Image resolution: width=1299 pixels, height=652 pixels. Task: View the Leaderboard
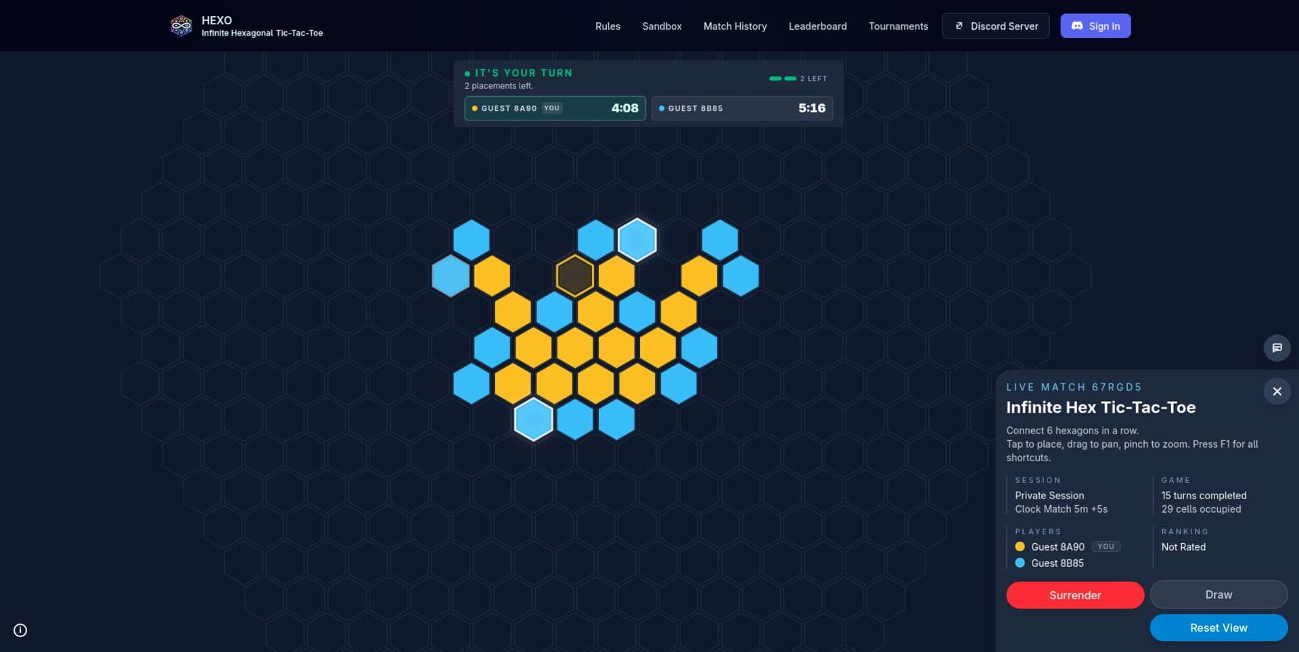(x=817, y=26)
